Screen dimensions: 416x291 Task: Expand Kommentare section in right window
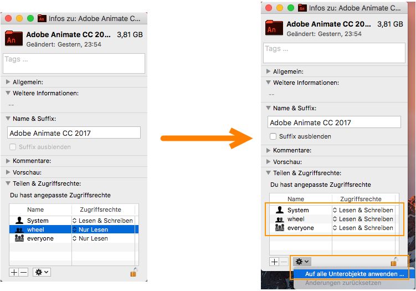(x=268, y=150)
